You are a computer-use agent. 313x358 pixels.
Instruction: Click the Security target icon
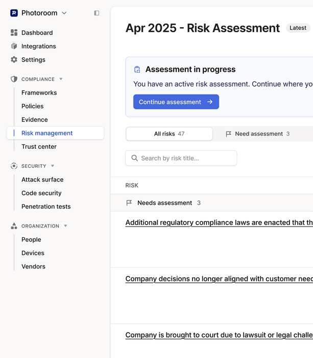(x=14, y=166)
